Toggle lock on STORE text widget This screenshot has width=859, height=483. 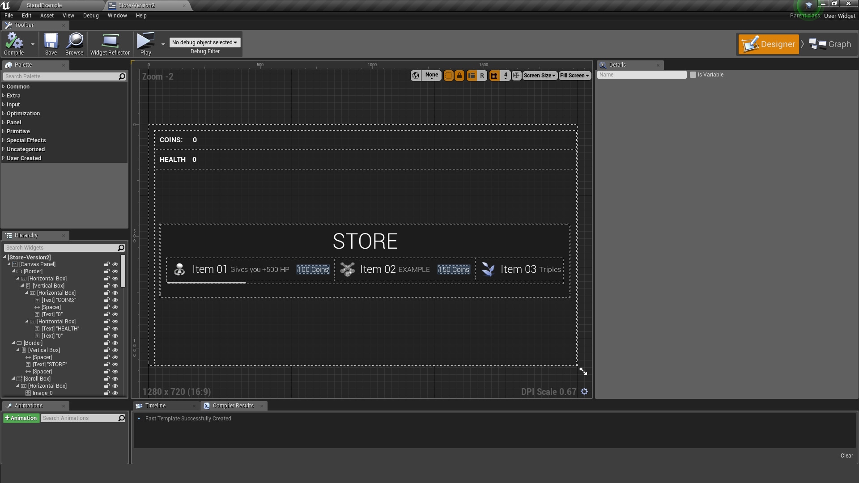click(x=107, y=364)
